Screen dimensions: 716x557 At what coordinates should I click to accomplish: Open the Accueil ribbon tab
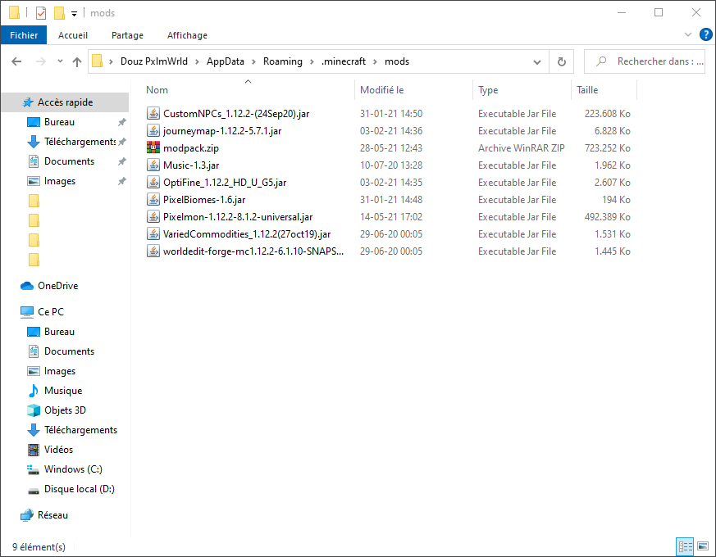point(73,35)
